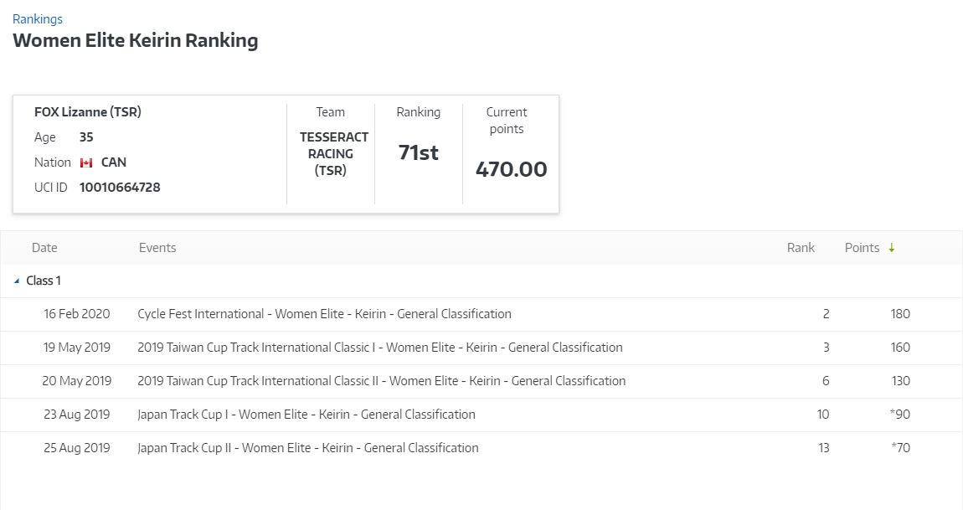The width and height of the screenshot is (963, 510).
Task: Collapse the Class 1 group arrow
Action: point(17,281)
